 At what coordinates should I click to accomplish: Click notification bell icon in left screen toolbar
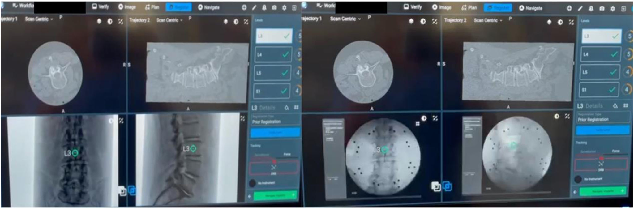pos(264,8)
